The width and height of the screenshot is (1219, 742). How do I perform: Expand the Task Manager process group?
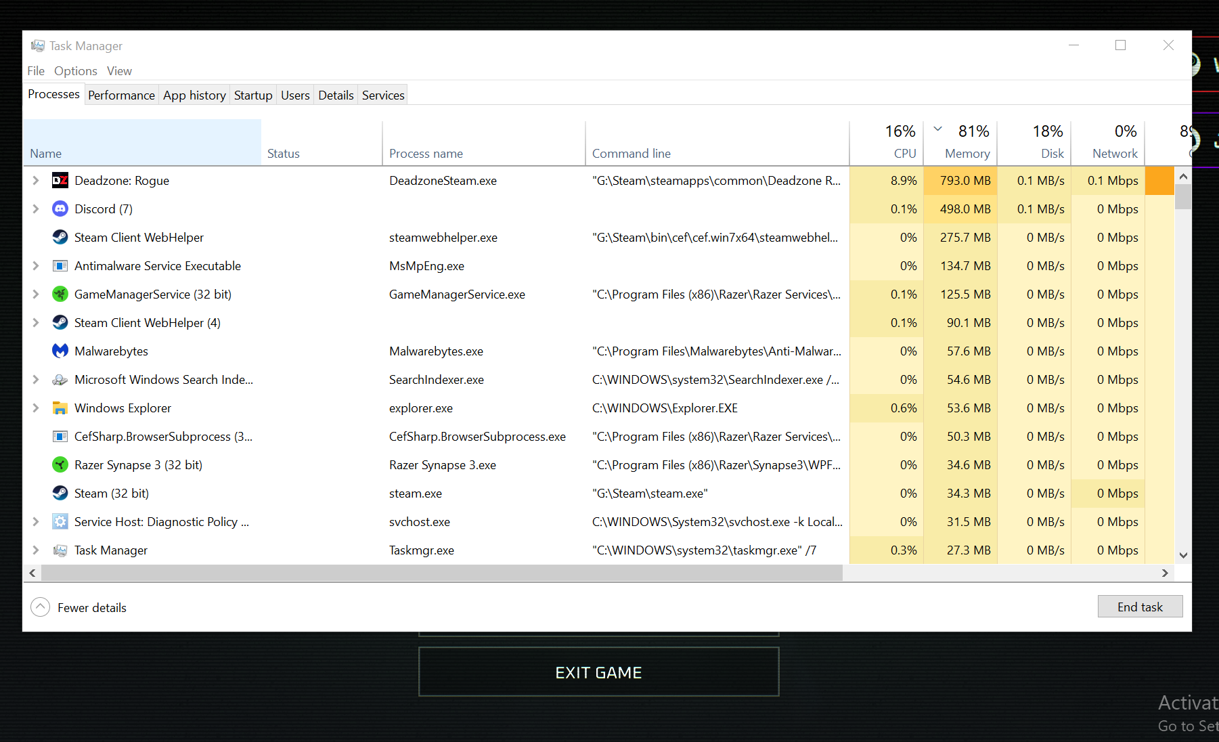pyautogui.click(x=36, y=550)
